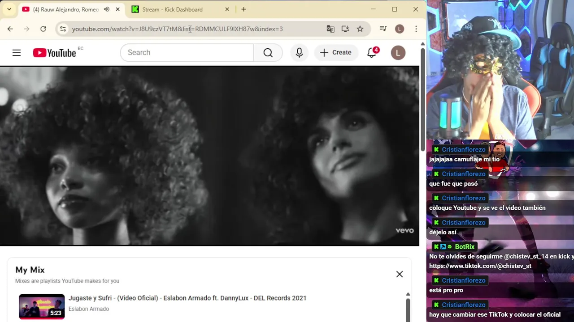Open tiktok.com/@chistev_st link in chat
The image size is (574, 322).
click(x=480, y=266)
